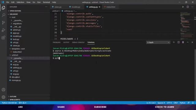Open apps.py in the explorer

click(x=16, y=33)
